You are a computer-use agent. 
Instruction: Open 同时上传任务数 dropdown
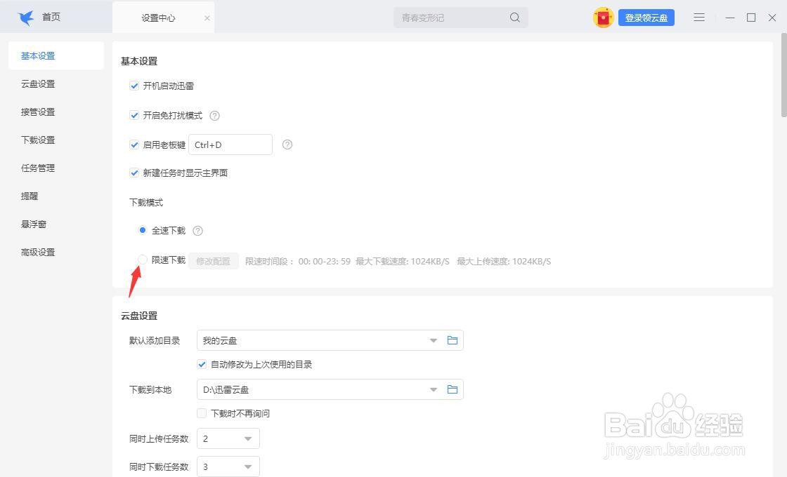[x=228, y=438]
